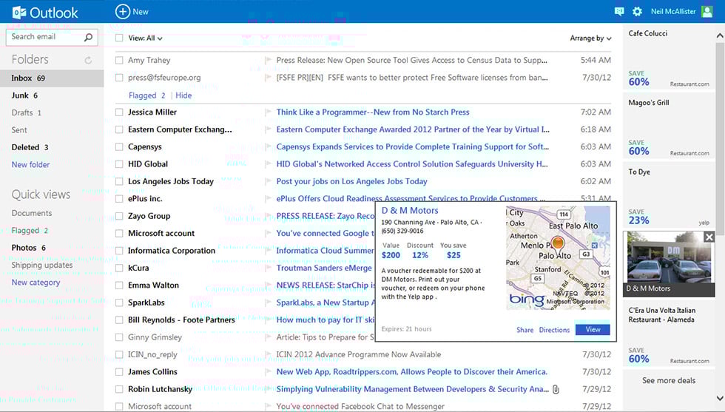The height and width of the screenshot is (412, 725).
Task: Flag the Zayo Group message
Action: pyautogui.click(x=268, y=216)
